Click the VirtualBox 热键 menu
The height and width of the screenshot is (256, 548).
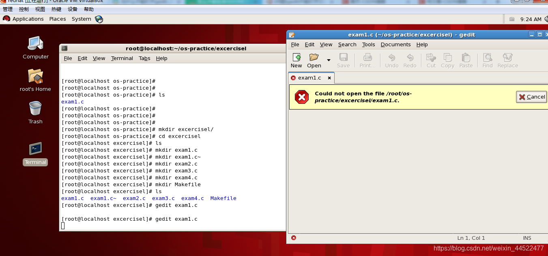point(56,9)
